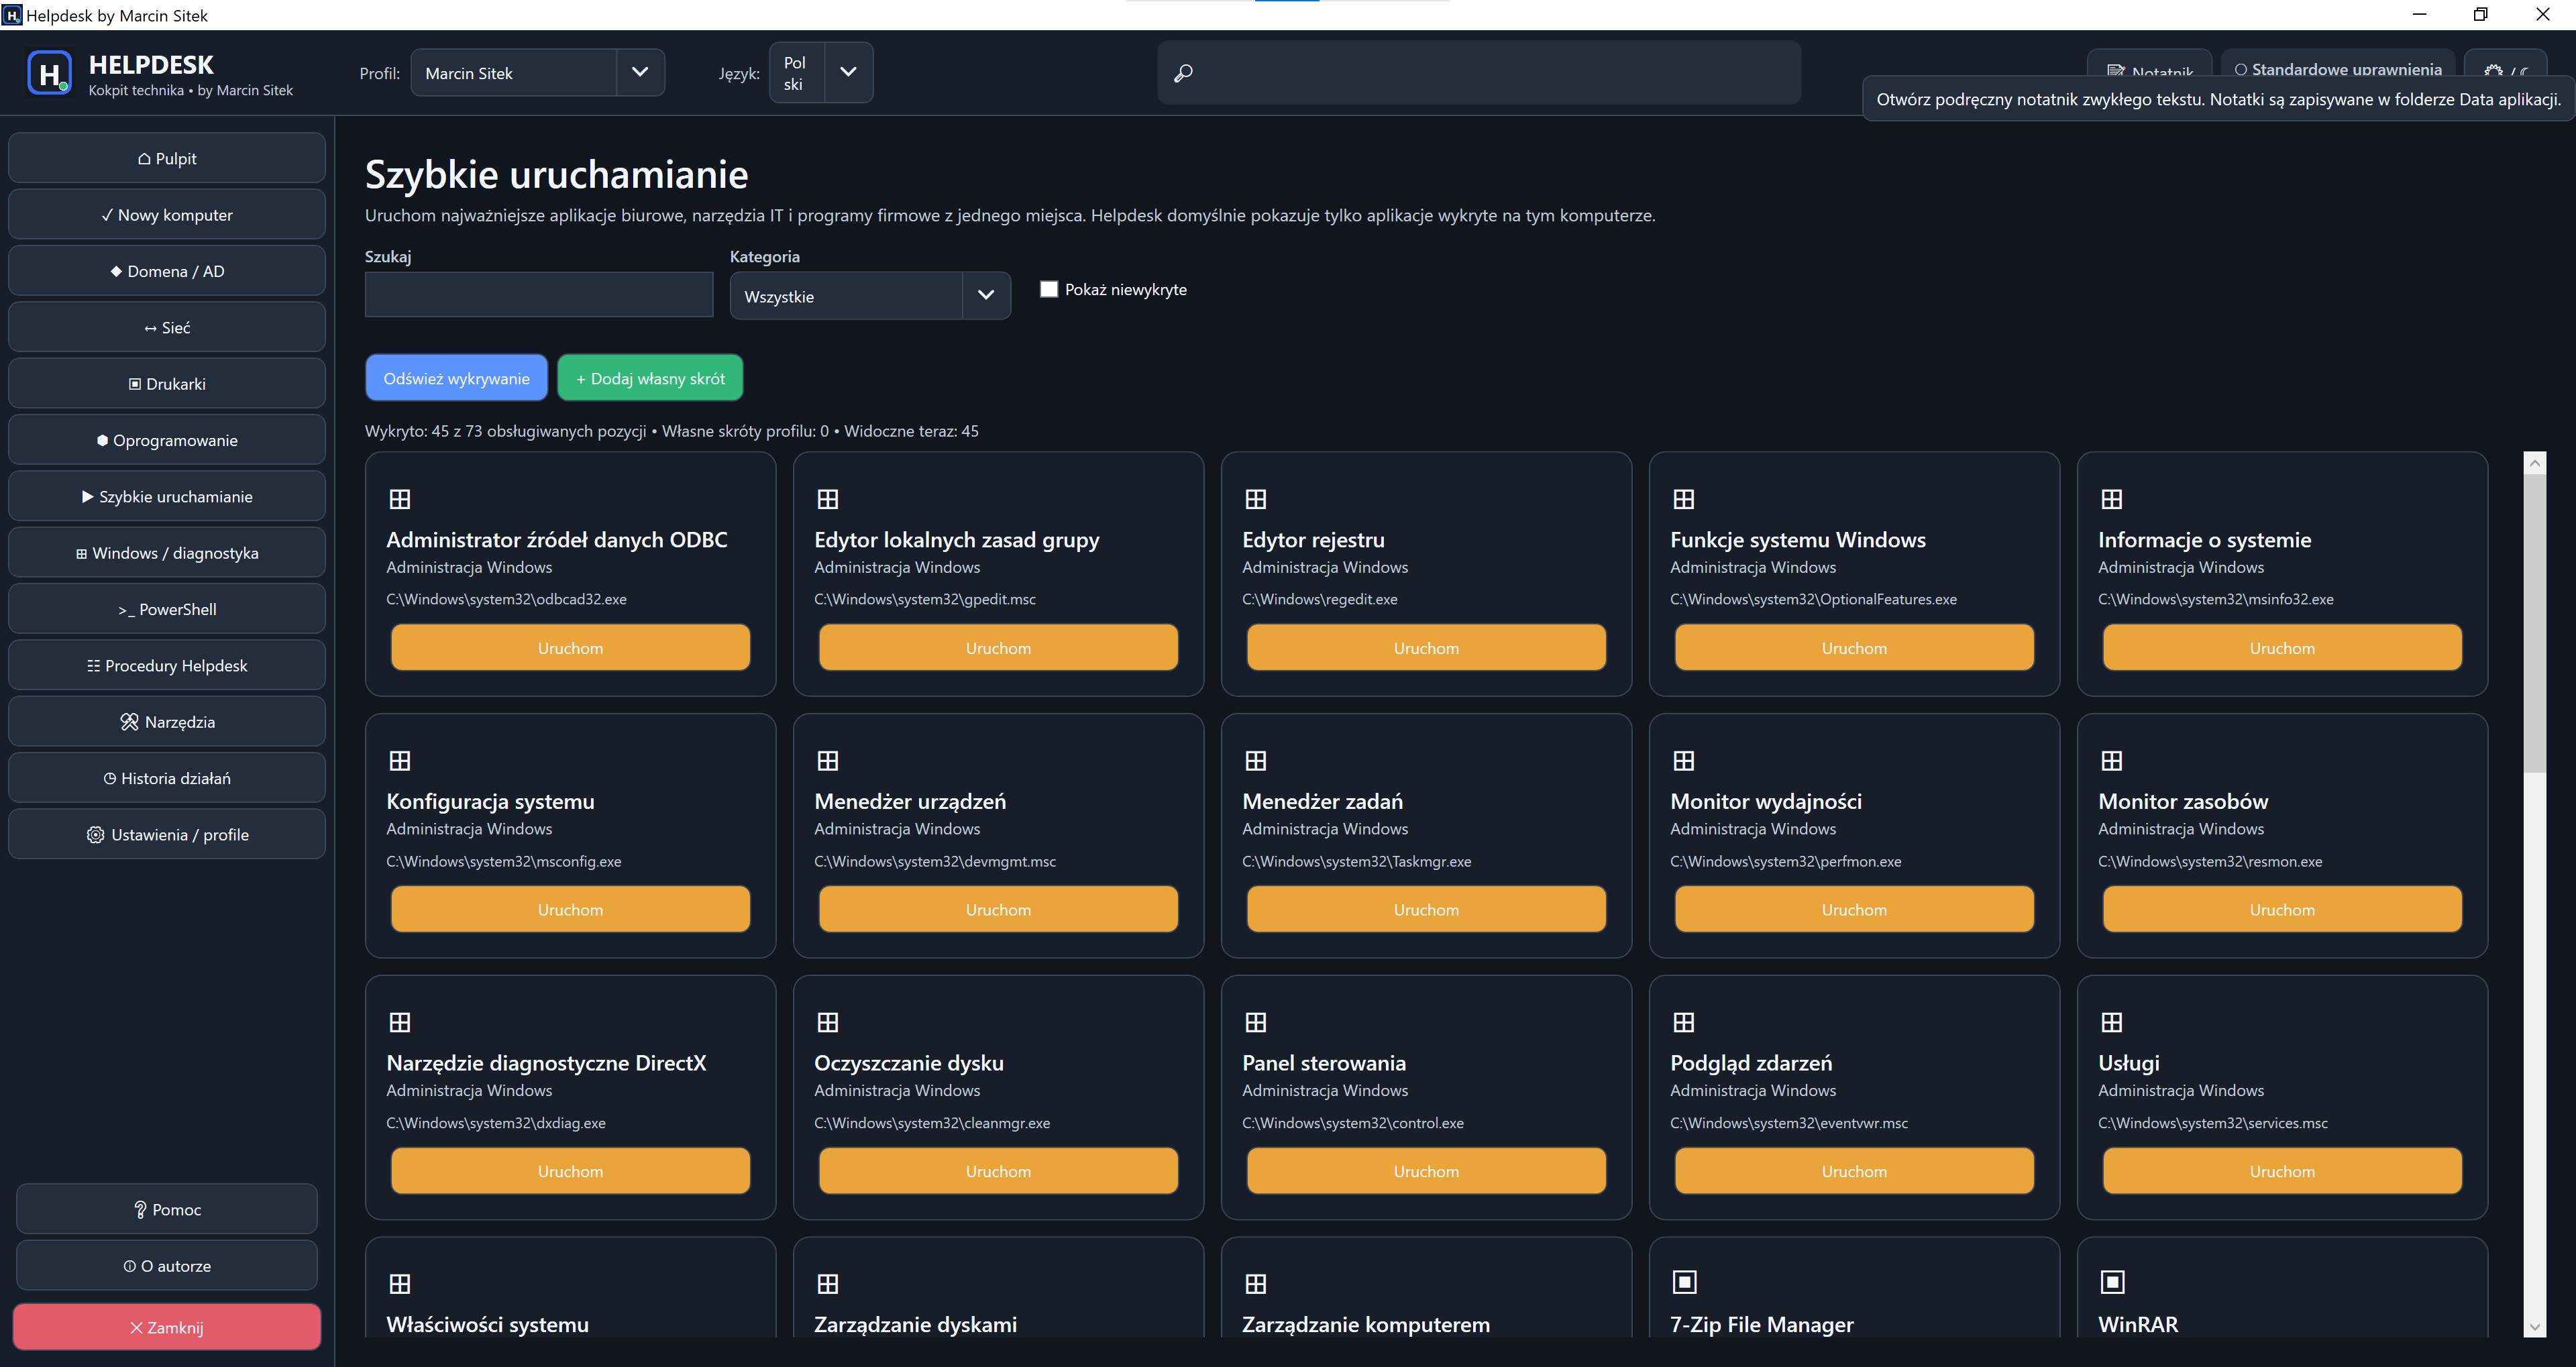Enable the Pokaż niewykryte checkbox
The width and height of the screenshot is (2576, 1367).
(x=1049, y=289)
